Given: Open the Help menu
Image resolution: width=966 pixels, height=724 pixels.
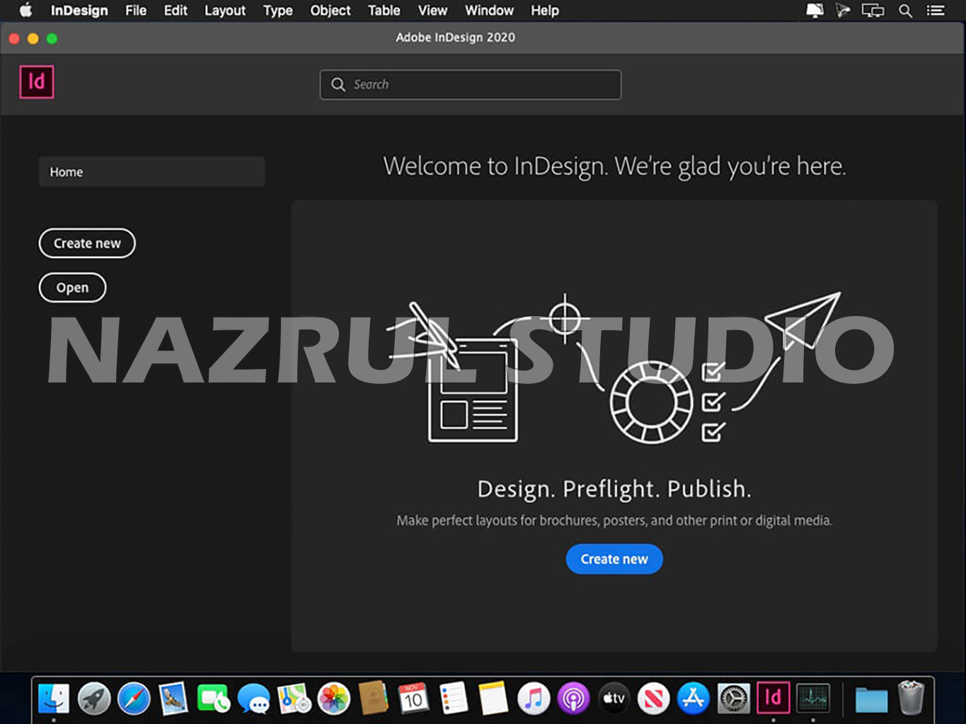Looking at the screenshot, I should pos(545,11).
